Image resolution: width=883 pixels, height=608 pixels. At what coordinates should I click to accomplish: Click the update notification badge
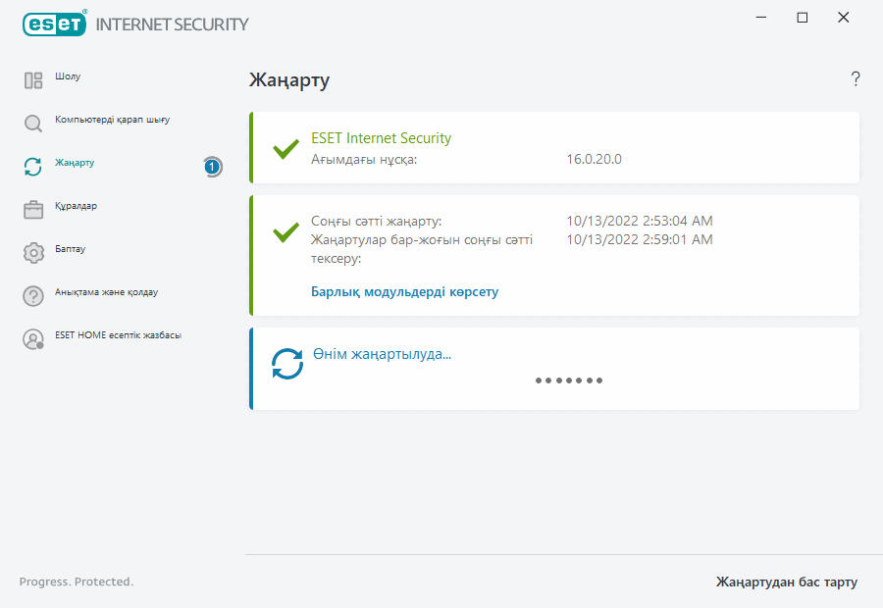(212, 167)
